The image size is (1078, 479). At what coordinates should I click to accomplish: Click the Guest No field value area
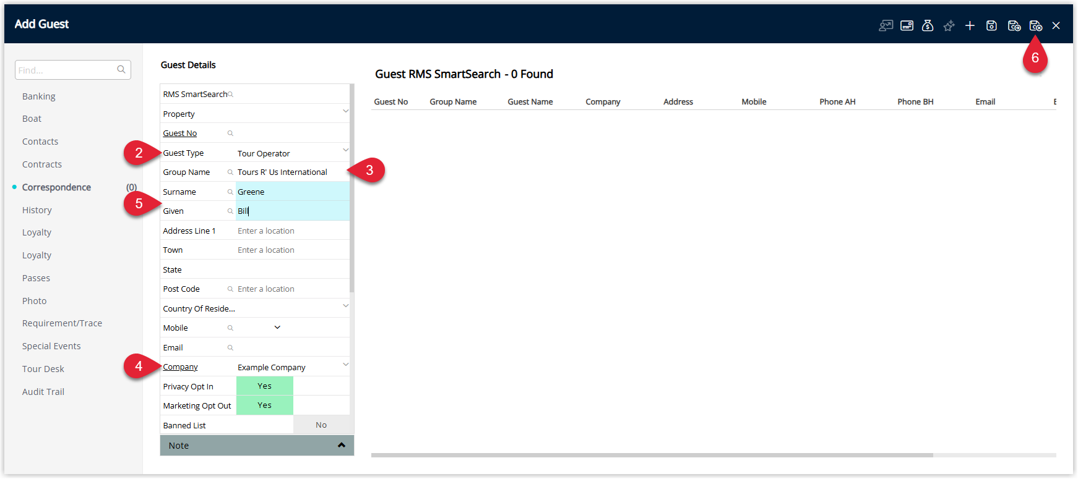point(293,134)
